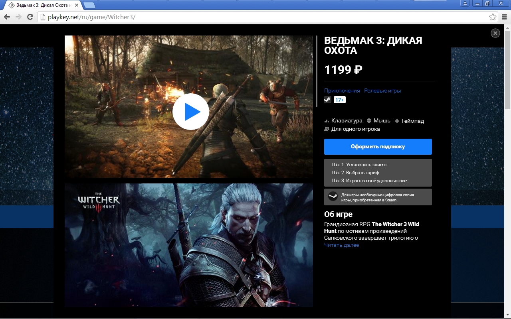The image size is (511, 319).
Task: Click the ВЕДЬМАК 3: ДИКАЯ ОХОТА title
Action: click(373, 45)
